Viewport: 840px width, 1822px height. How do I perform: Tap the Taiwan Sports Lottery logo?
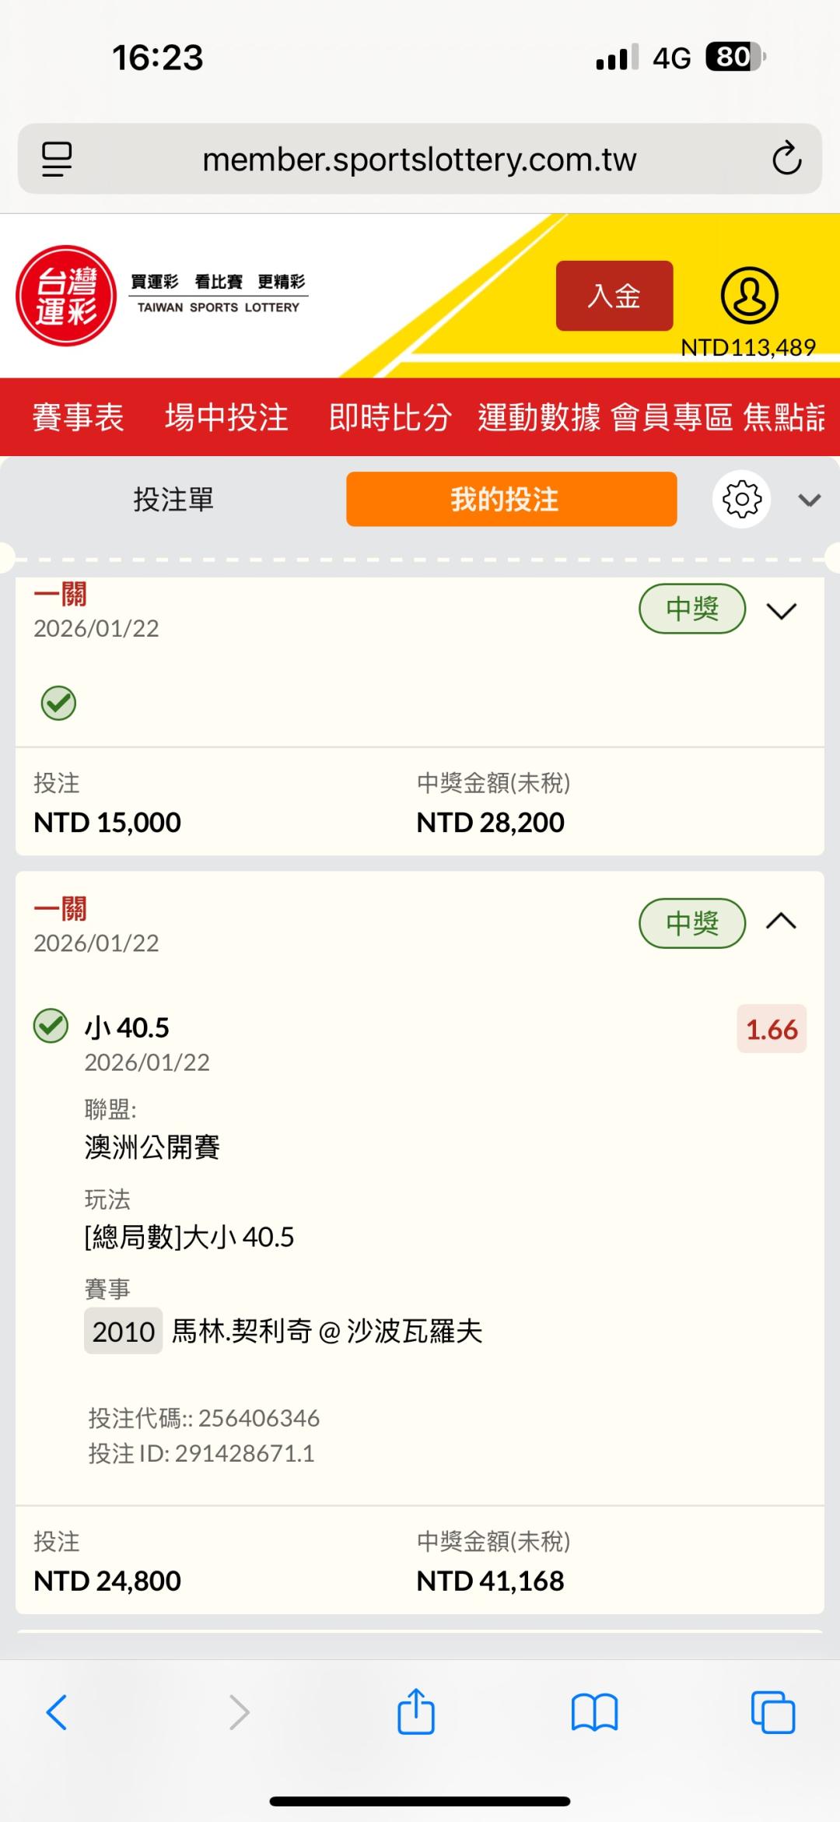pos(66,296)
